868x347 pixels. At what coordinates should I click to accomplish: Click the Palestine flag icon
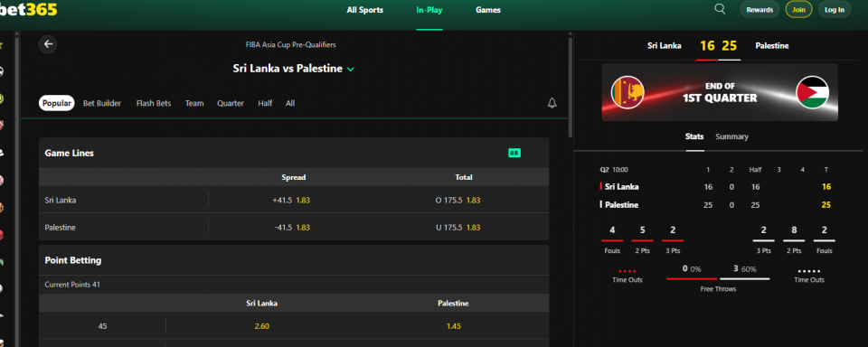pyautogui.click(x=812, y=92)
